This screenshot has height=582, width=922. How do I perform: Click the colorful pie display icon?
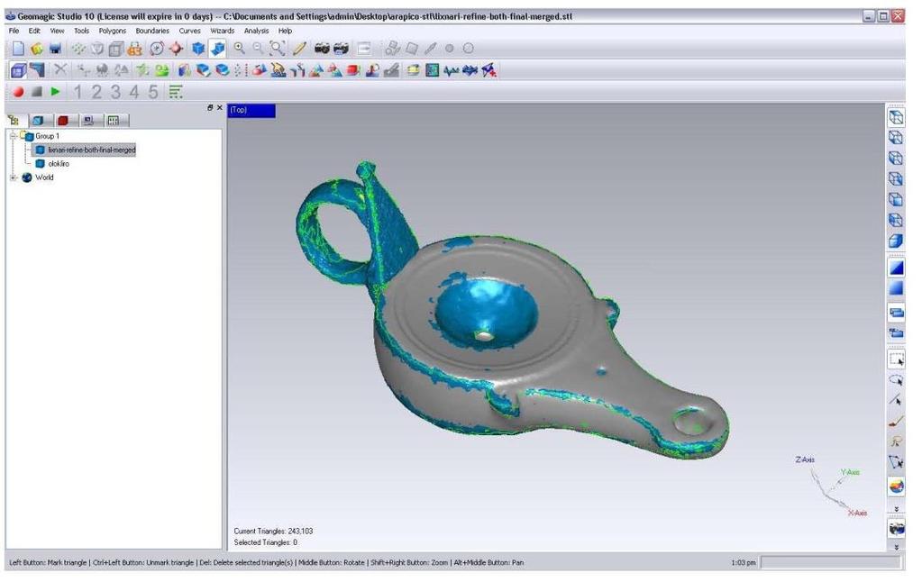(896, 487)
